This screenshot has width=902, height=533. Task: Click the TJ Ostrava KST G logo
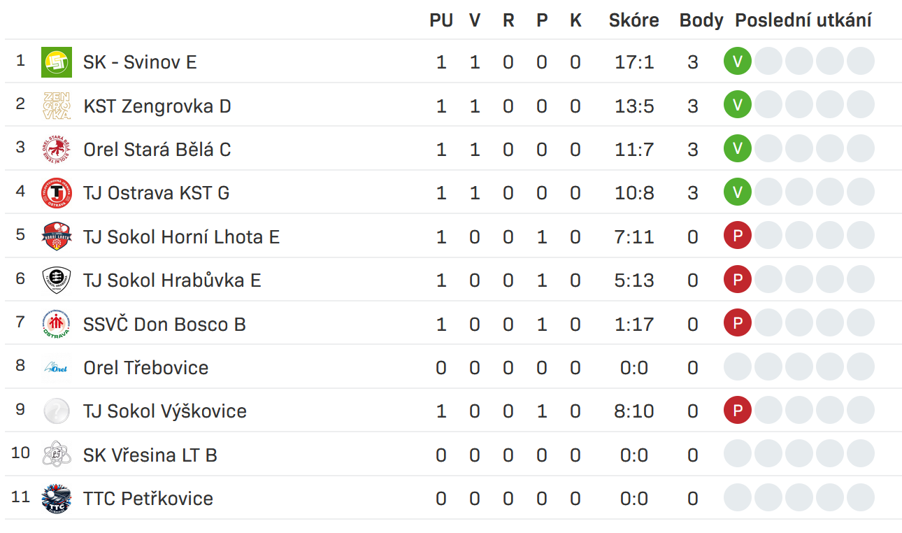pos(56,193)
